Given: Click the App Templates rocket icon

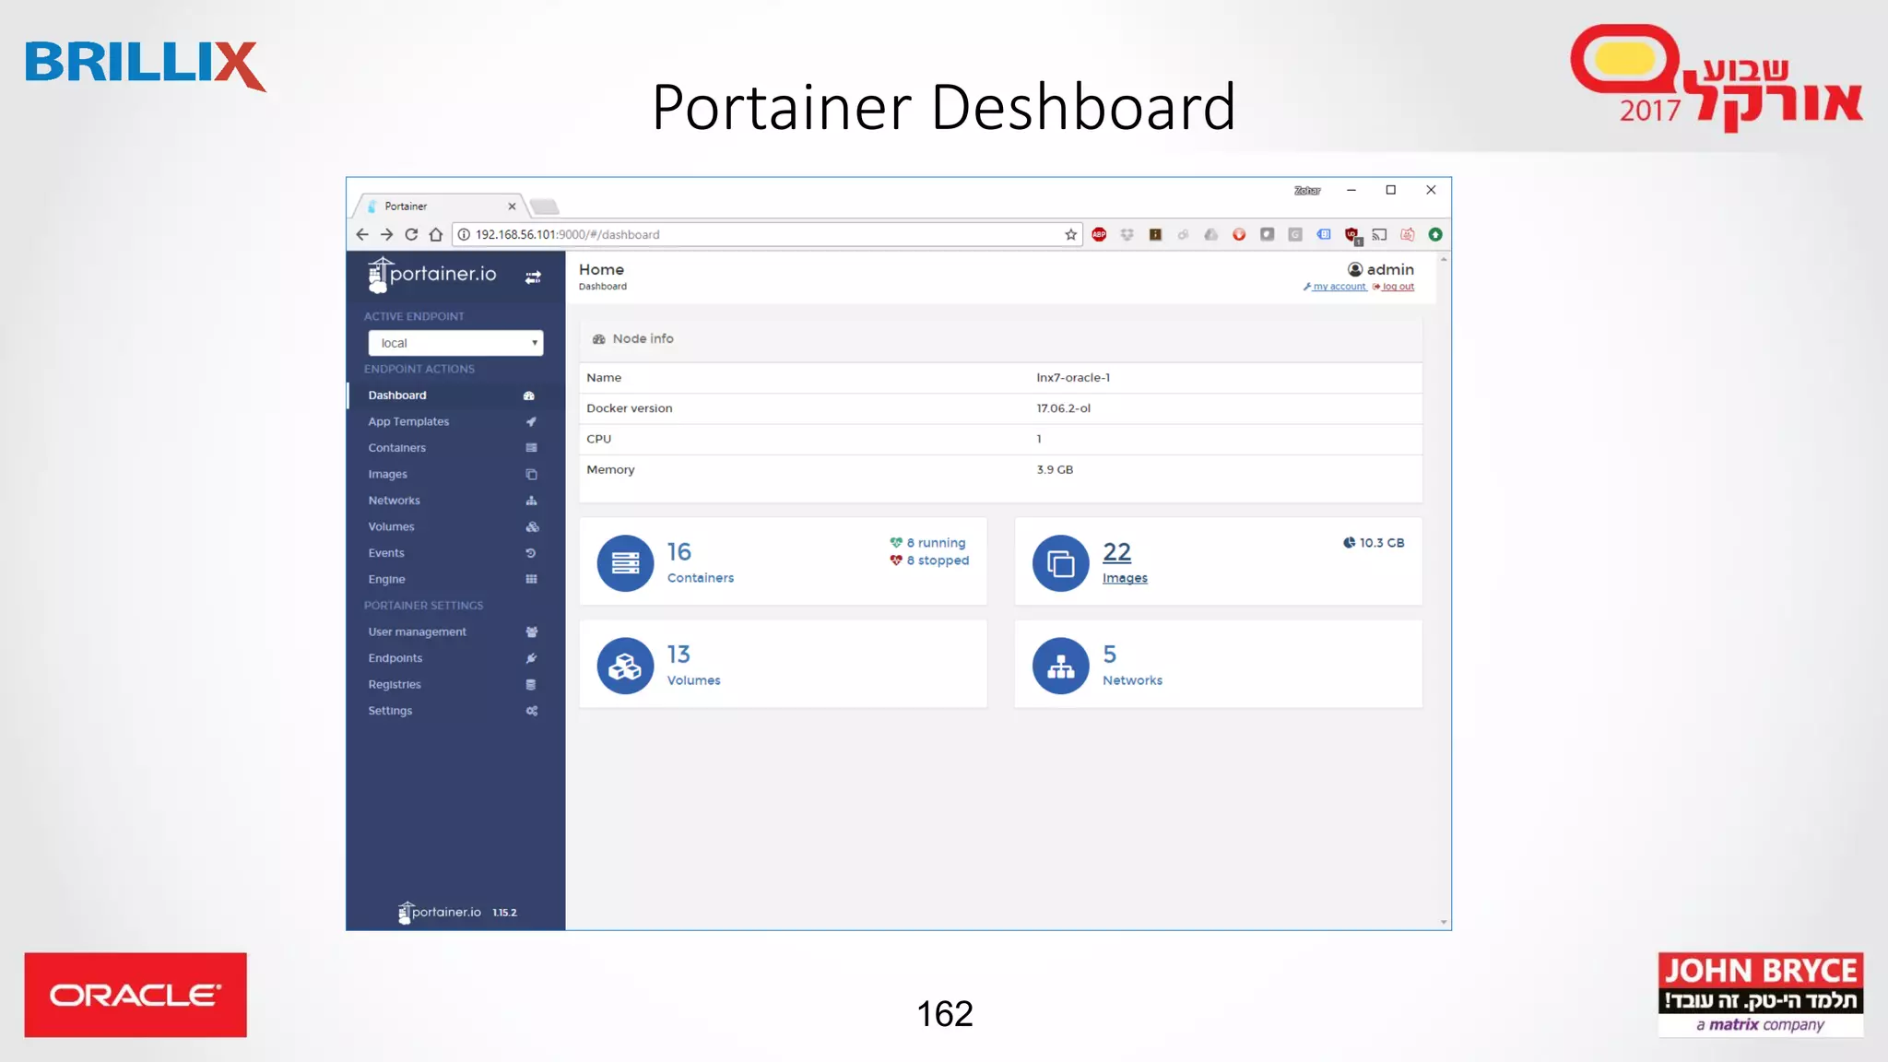Looking at the screenshot, I should [531, 421].
